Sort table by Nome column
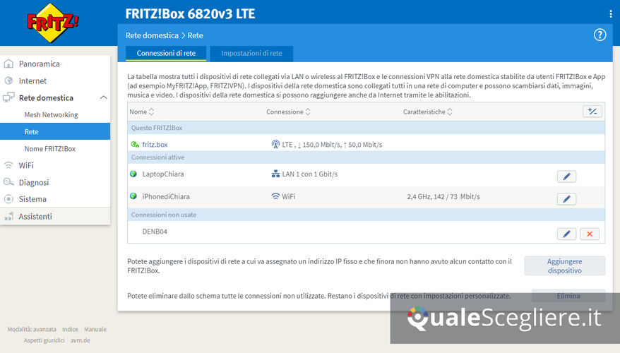This screenshot has height=353, width=620. (141, 112)
